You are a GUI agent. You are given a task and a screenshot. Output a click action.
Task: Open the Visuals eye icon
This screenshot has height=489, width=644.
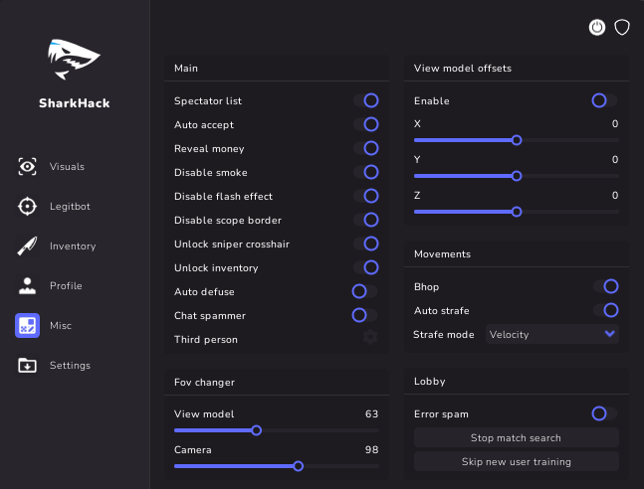[x=28, y=167]
